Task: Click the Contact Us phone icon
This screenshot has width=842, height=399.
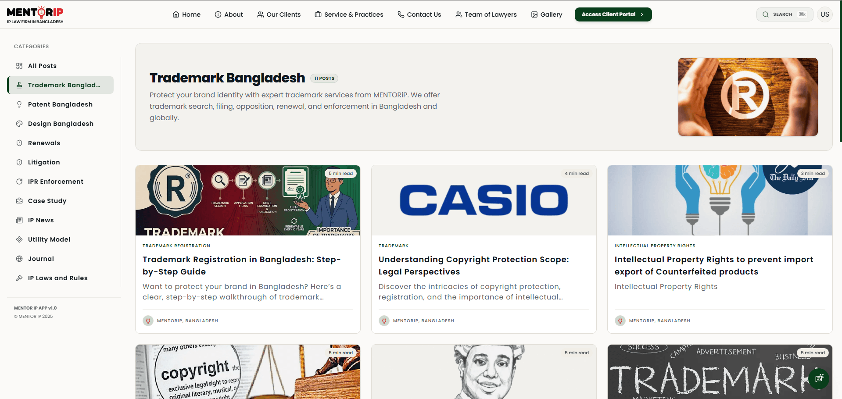Action: (401, 14)
